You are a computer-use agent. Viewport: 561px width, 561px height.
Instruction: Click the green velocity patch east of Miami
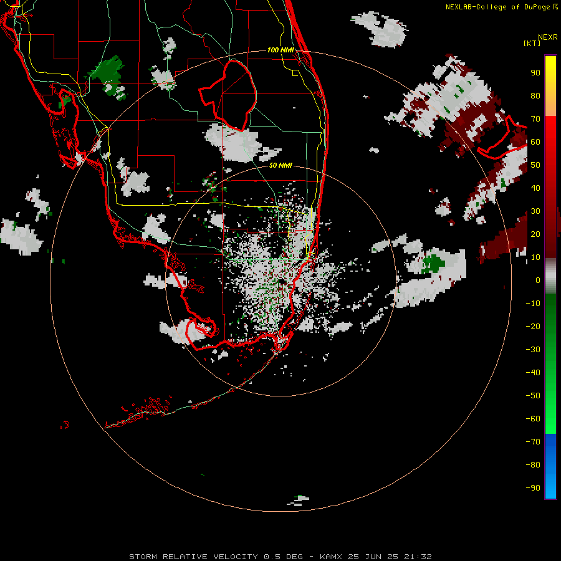click(433, 264)
